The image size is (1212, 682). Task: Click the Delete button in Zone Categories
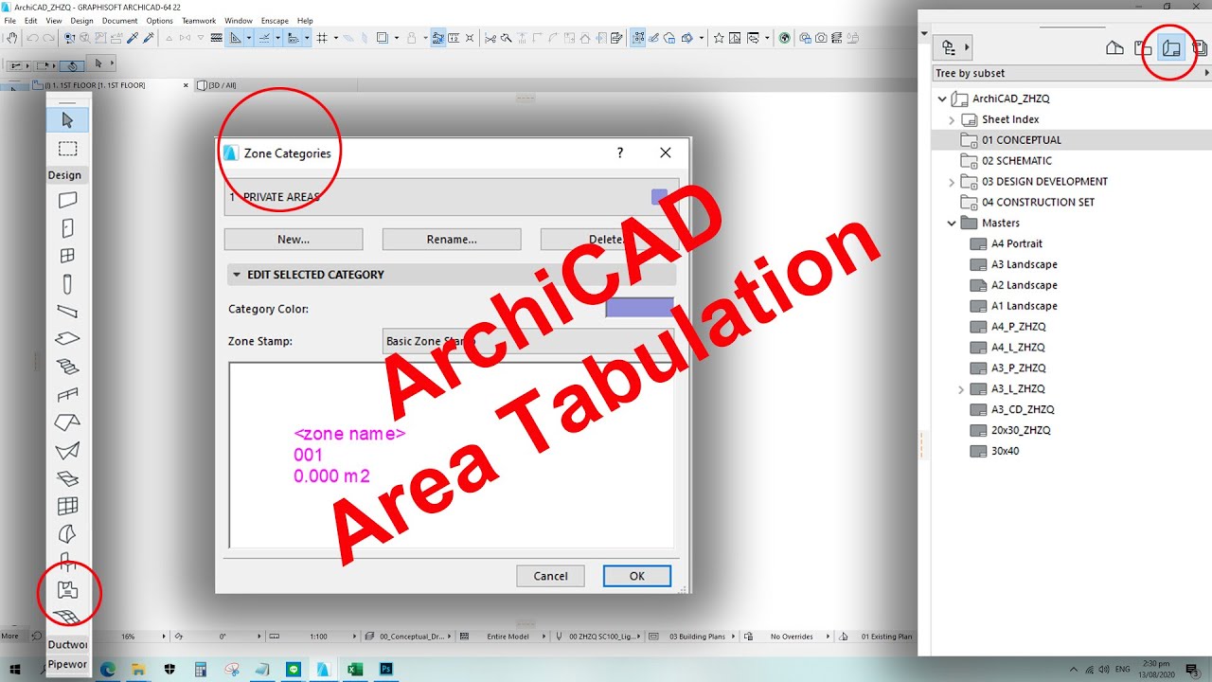pos(608,239)
